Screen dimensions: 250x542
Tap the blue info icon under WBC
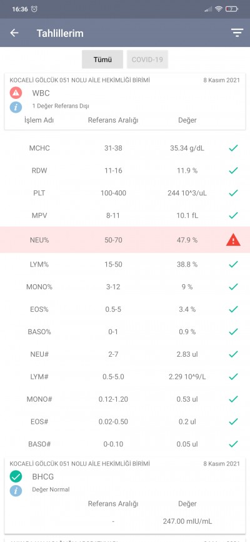tap(16, 107)
